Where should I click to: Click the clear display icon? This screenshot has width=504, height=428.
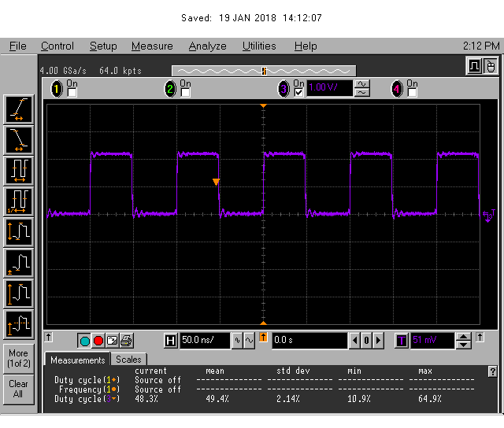coord(112,341)
